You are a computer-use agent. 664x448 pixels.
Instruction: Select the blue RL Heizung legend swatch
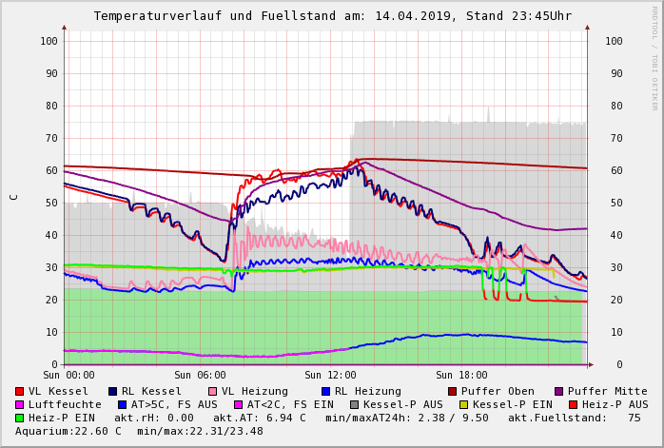(x=325, y=392)
